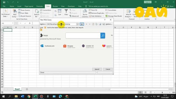176x99 pixels.
Task: Open the File tab
Action: pyautogui.click(x=4, y=6)
